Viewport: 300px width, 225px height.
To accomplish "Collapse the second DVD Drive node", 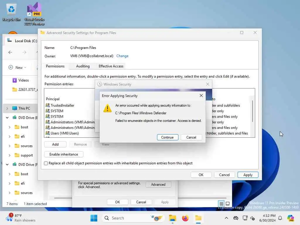I will [7, 165].
